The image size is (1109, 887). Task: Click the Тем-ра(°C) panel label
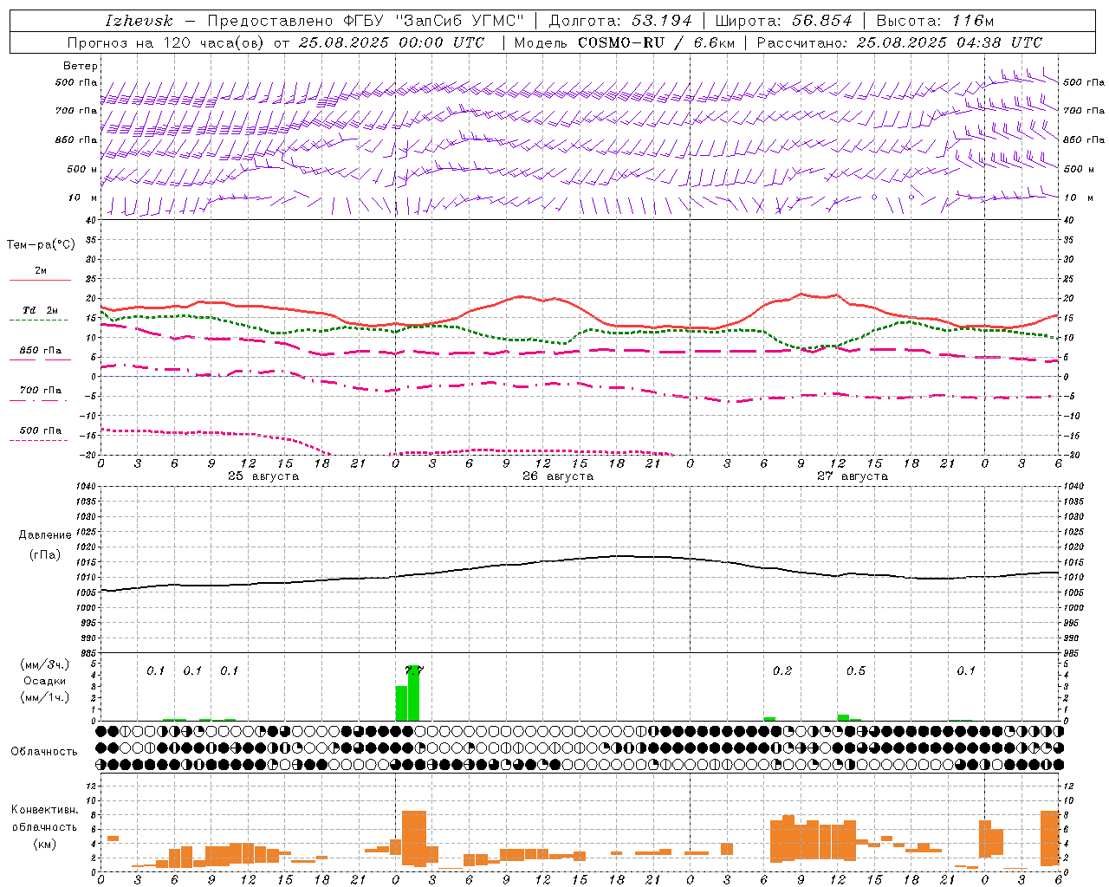41,245
